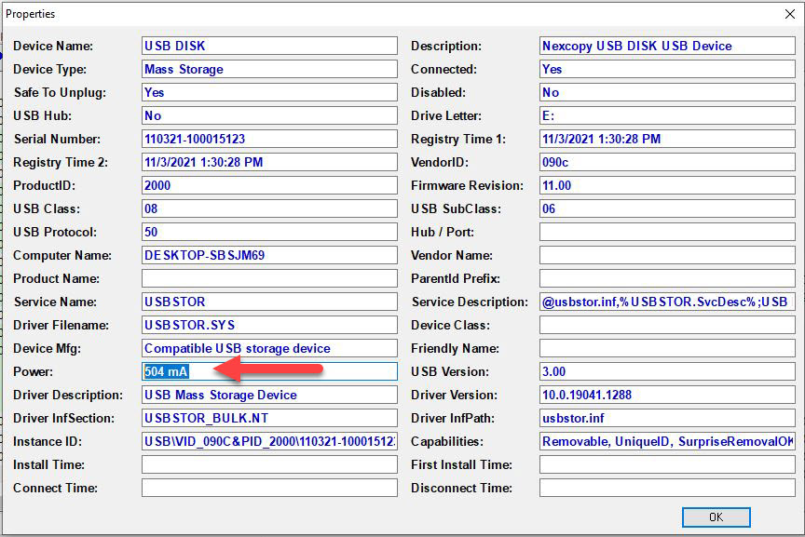Select the Connected field showing Yes
Image resolution: width=805 pixels, height=537 pixels.
point(667,69)
